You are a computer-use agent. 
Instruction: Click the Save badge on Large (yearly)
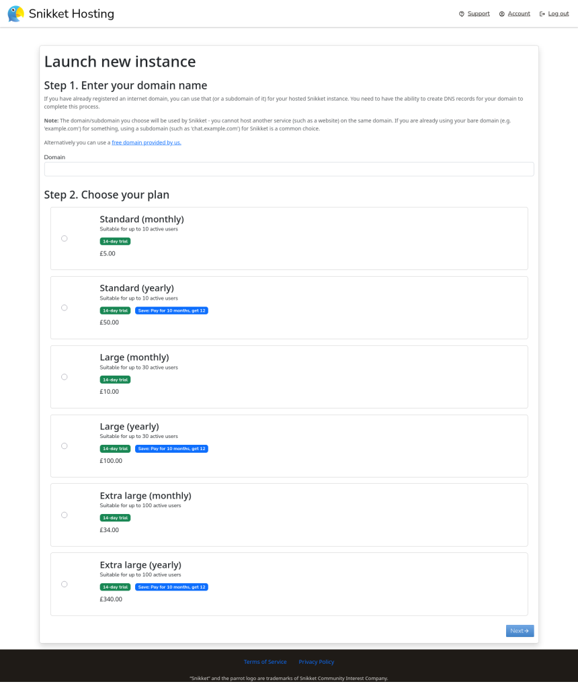click(x=171, y=449)
